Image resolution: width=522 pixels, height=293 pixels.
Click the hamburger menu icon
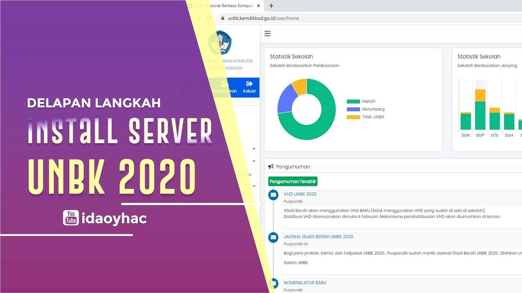click(268, 33)
